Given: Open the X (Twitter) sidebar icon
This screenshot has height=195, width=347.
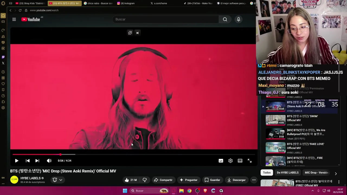Looking at the screenshot, I should coord(3,63).
